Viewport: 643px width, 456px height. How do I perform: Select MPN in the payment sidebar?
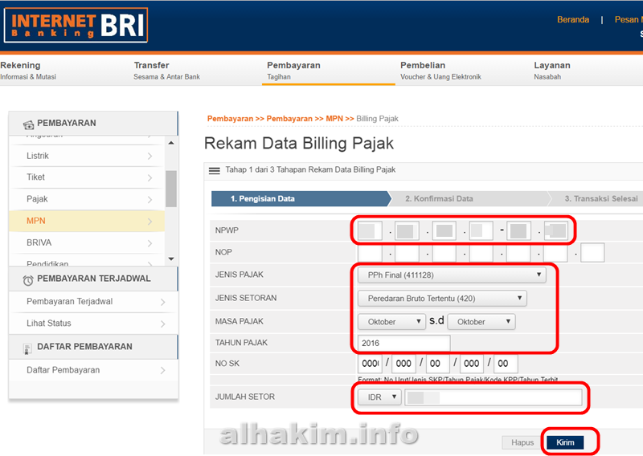(87, 221)
